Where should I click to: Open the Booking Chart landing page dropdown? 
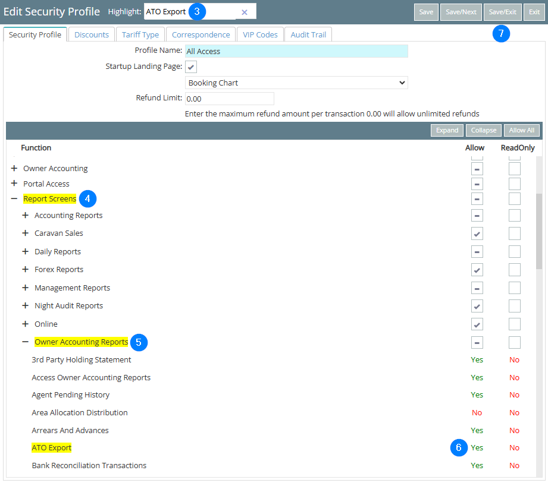[x=296, y=83]
